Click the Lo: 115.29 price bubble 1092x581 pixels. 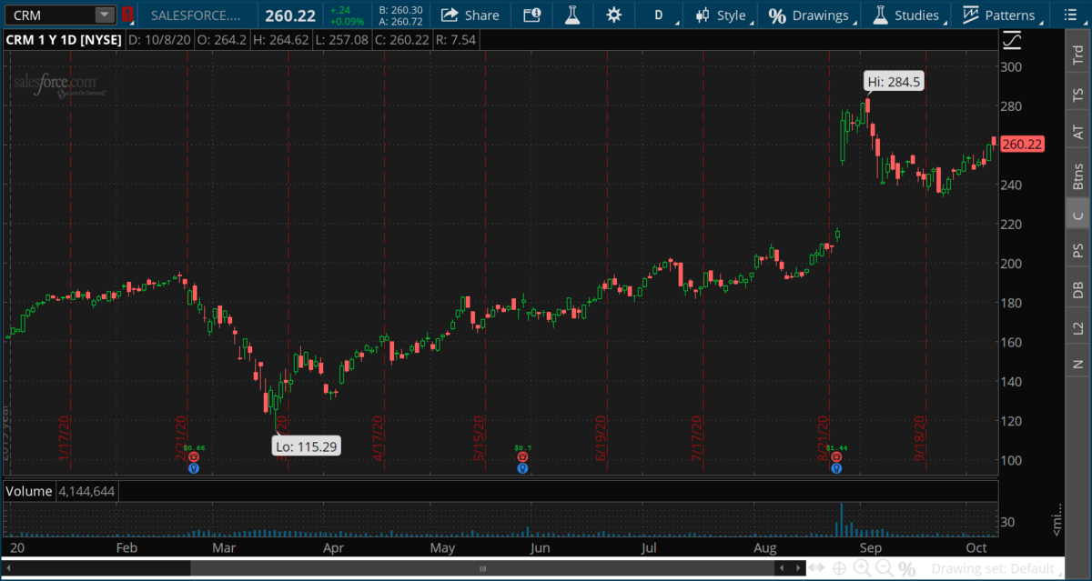coord(307,446)
